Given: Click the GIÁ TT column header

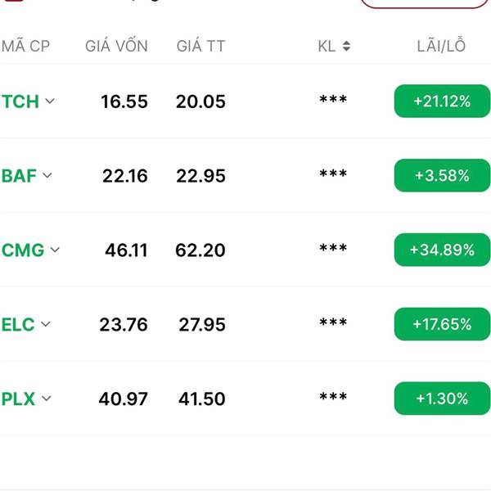Looking at the screenshot, I should pos(200,47).
